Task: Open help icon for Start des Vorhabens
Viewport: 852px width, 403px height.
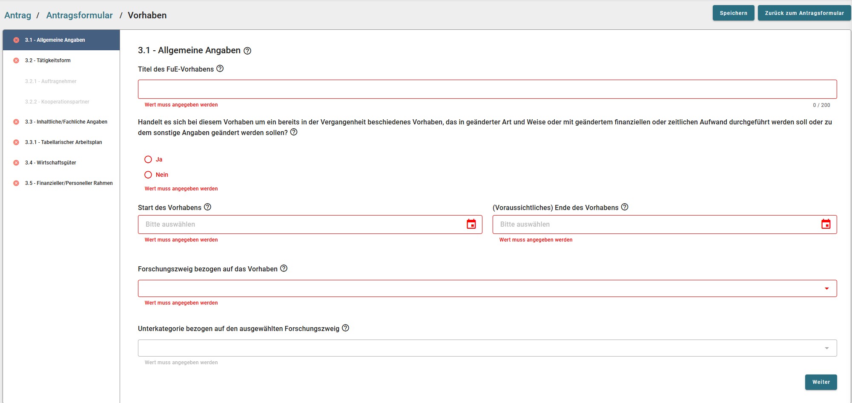Action: tap(207, 207)
